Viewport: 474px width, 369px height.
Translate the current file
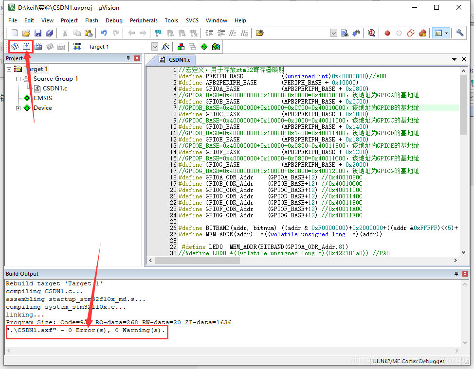click(15, 47)
